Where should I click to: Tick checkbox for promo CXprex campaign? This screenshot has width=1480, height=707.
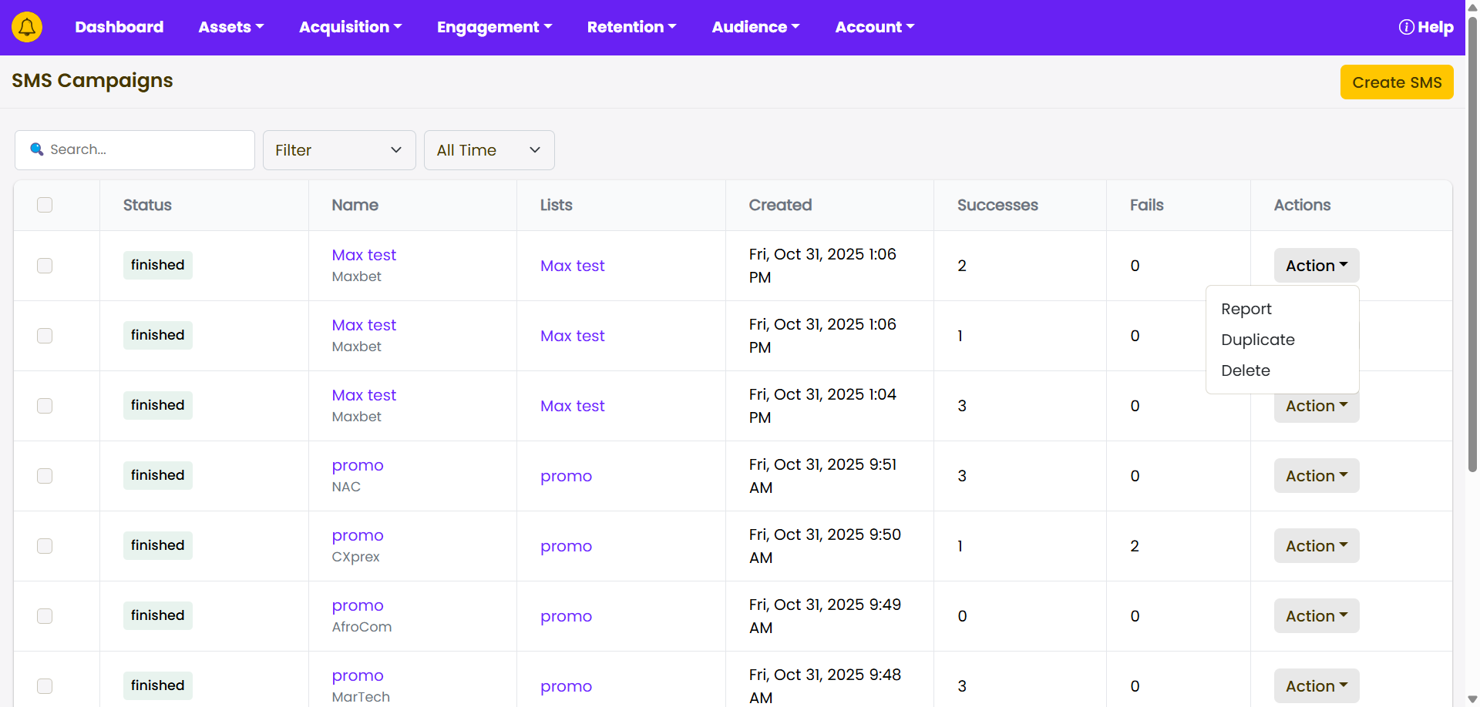pyautogui.click(x=45, y=546)
